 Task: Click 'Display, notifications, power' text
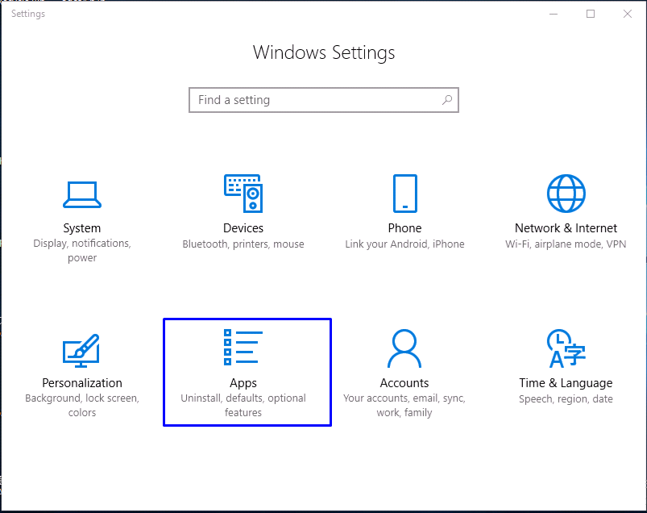coord(82,251)
